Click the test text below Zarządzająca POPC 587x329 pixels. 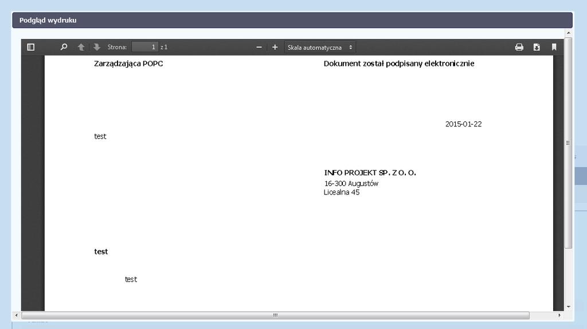(x=100, y=136)
